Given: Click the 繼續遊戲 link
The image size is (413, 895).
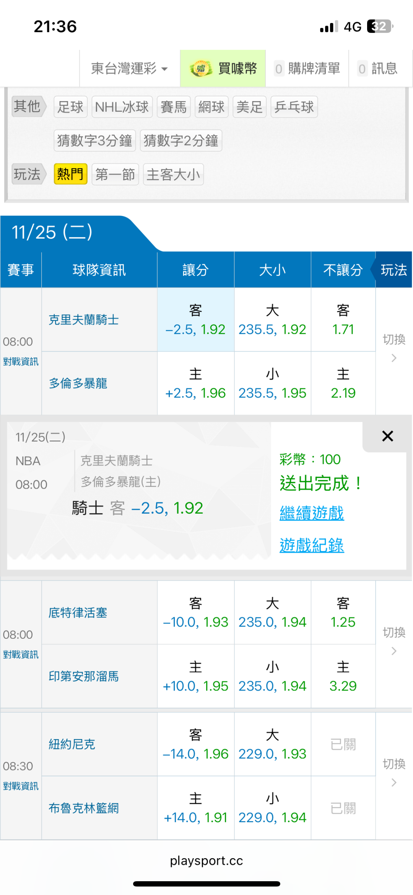Looking at the screenshot, I should click(312, 513).
